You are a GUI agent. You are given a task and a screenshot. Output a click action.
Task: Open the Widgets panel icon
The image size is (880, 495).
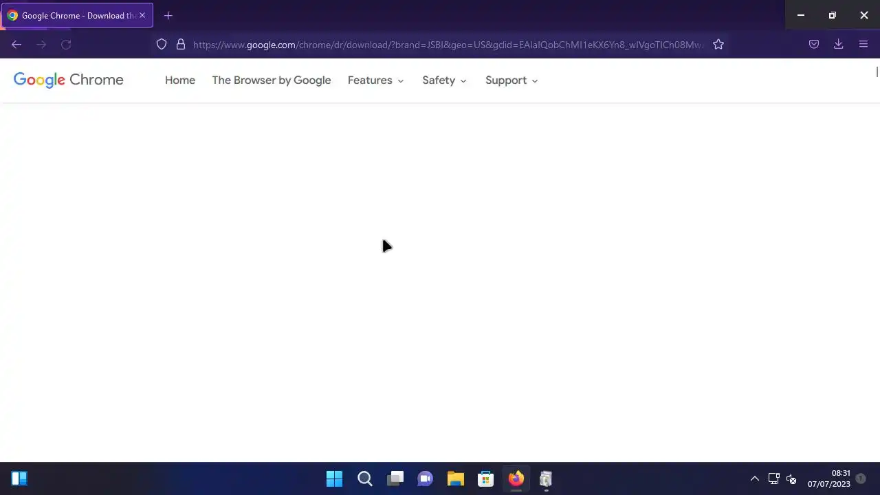pyautogui.click(x=19, y=478)
